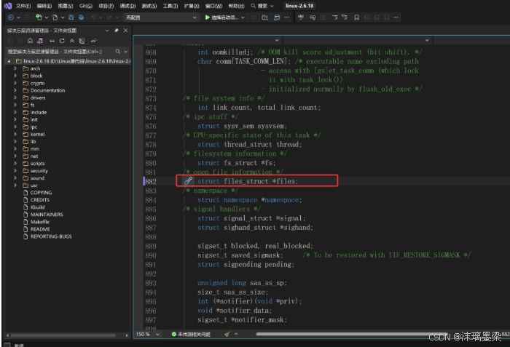Click the 搜索 search button in title bar

click(262, 6)
